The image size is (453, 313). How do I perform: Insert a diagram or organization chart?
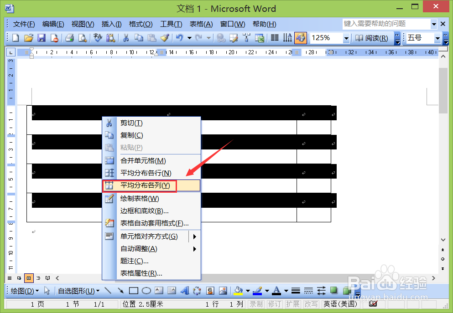pyautogui.click(x=197, y=291)
